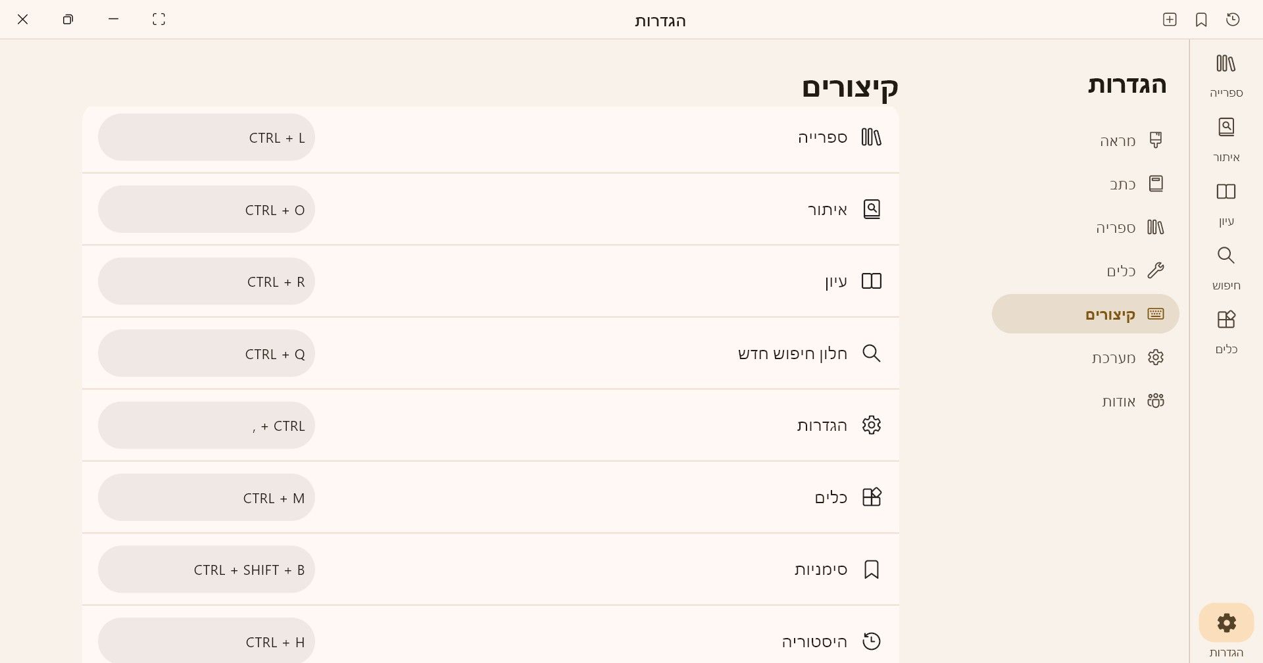Open the עיון reading view sidebar icon

tap(1226, 203)
